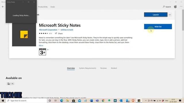
Task: Click the Share icon
Action: (56, 33)
